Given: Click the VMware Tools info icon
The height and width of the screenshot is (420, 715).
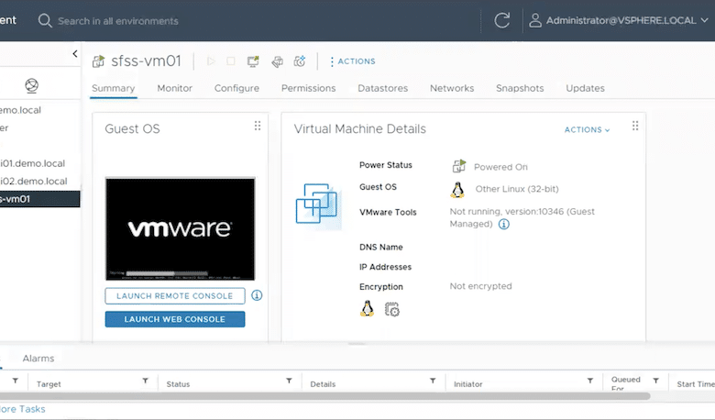Looking at the screenshot, I should (503, 225).
